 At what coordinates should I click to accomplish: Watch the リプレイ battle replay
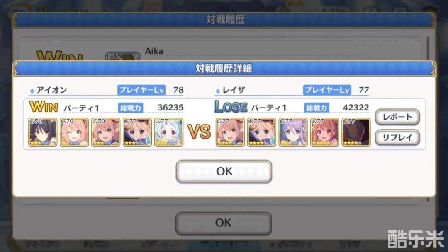(x=397, y=137)
